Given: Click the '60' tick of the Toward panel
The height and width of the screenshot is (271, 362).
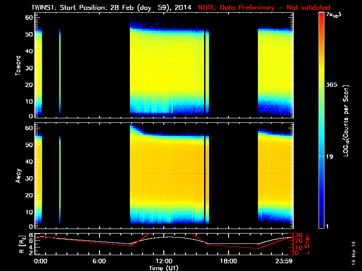Looking at the screenshot, I should (29, 18).
